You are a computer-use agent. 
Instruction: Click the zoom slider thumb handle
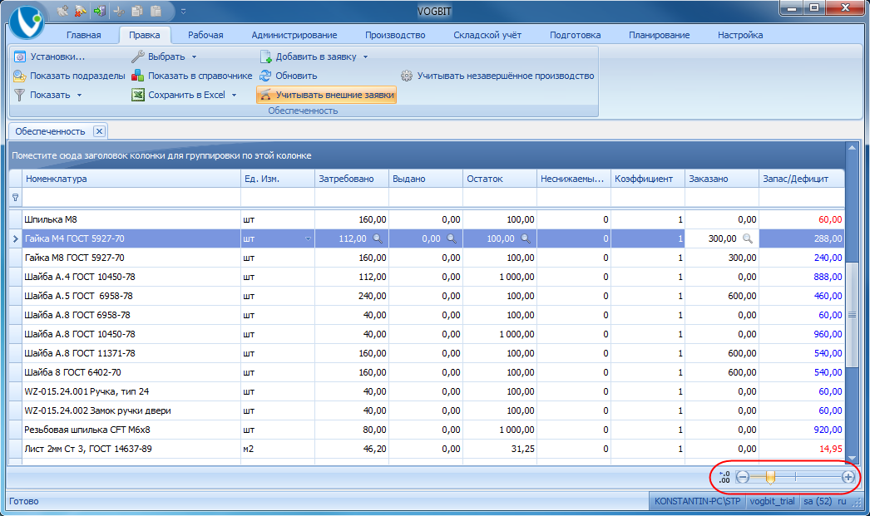[770, 477]
